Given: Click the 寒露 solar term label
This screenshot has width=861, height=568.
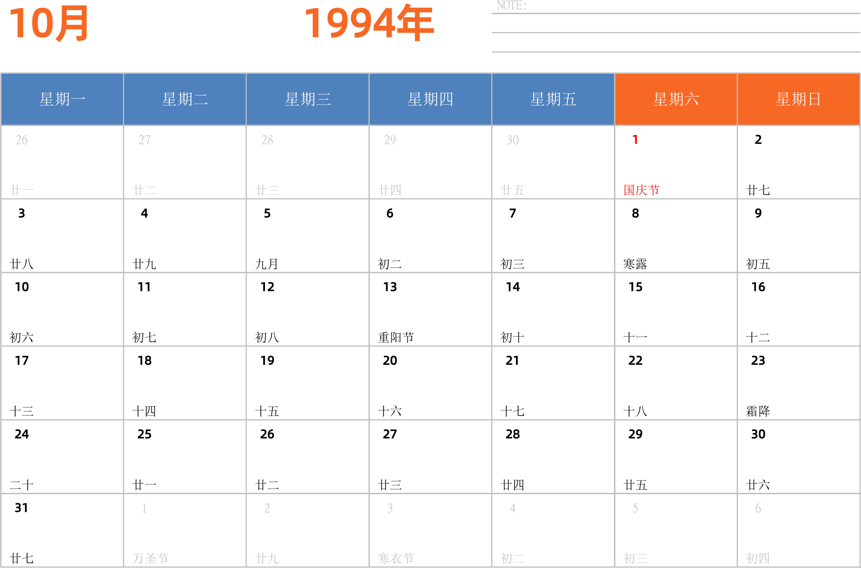Looking at the screenshot, I should (635, 264).
